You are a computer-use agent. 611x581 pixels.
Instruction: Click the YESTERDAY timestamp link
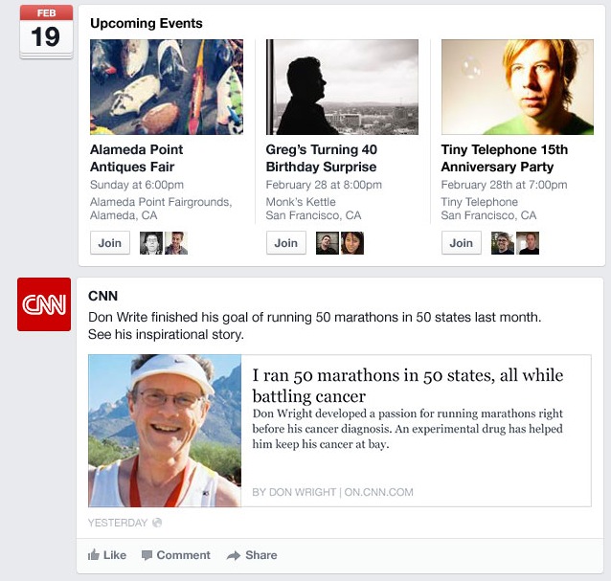tap(118, 523)
